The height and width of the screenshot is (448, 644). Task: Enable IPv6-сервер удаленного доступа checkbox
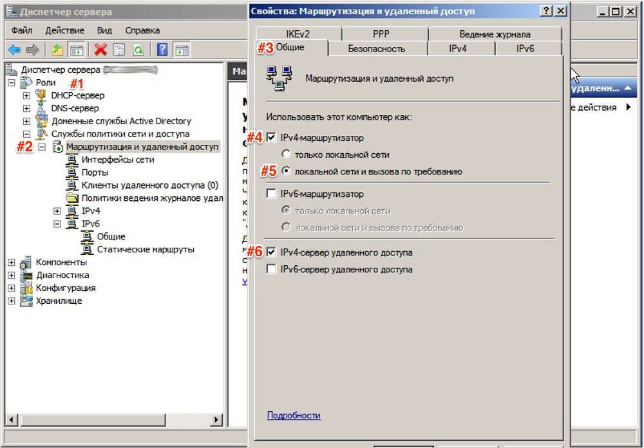pyautogui.click(x=272, y=269)
